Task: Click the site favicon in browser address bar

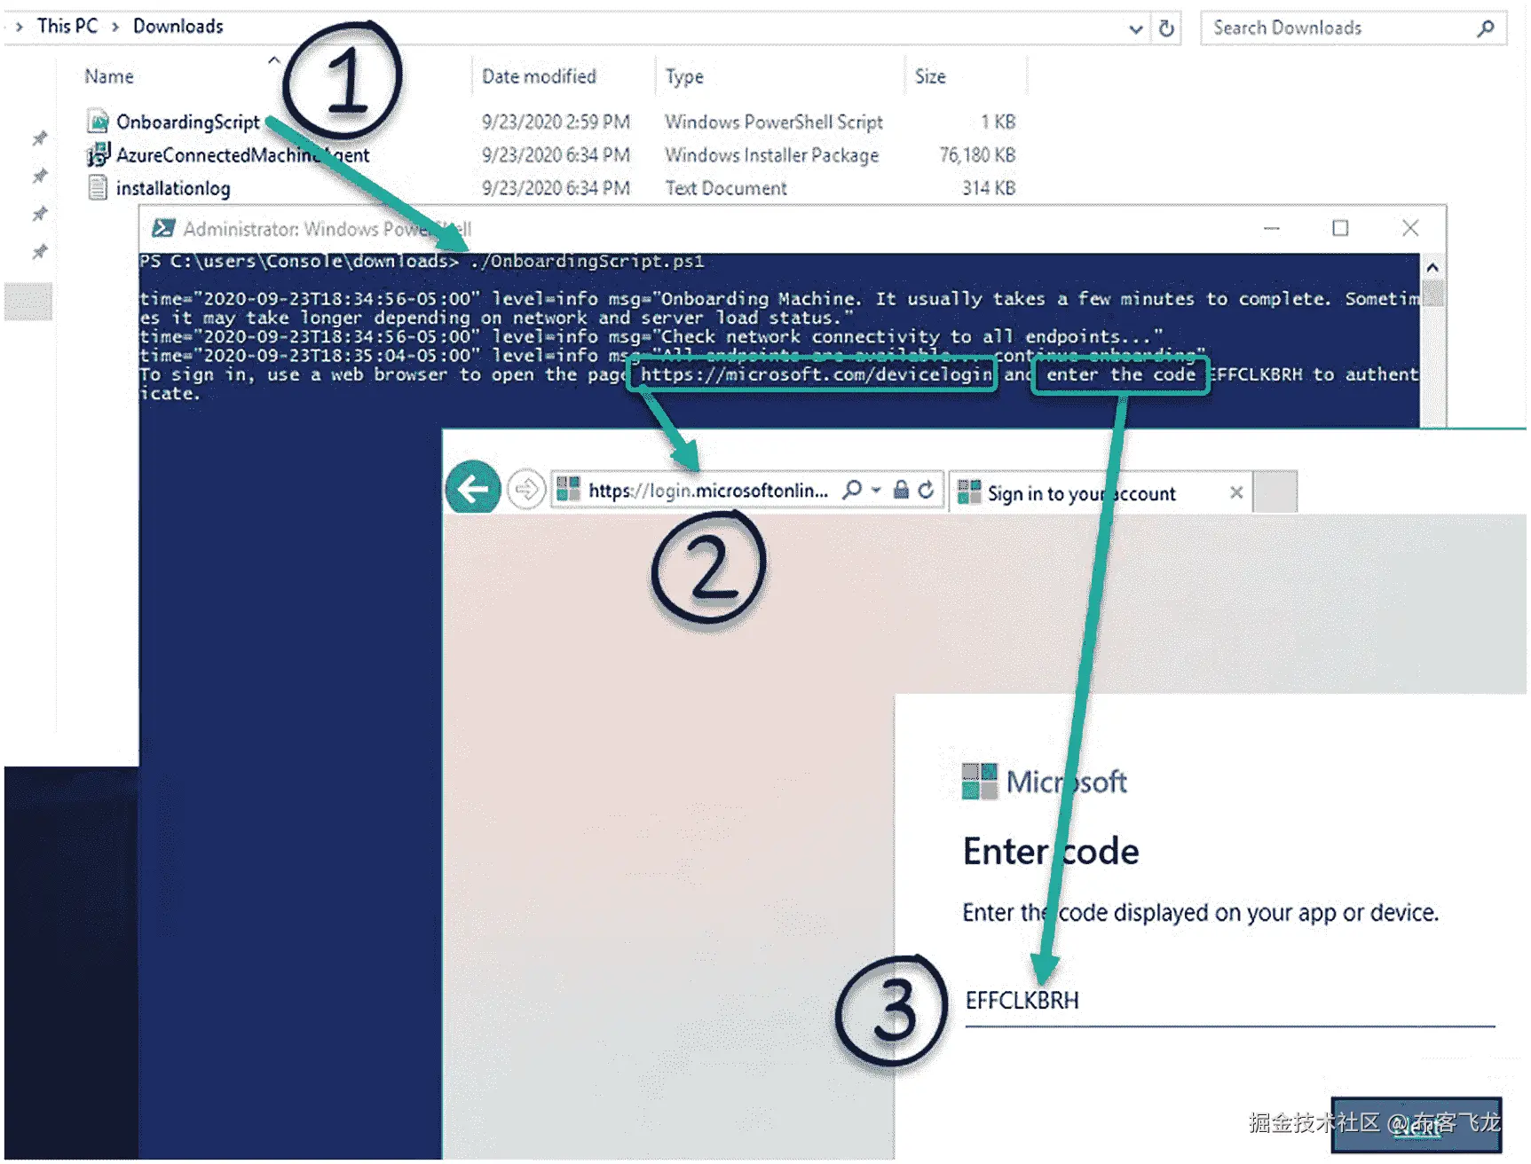Action: [x=568, y=490]
